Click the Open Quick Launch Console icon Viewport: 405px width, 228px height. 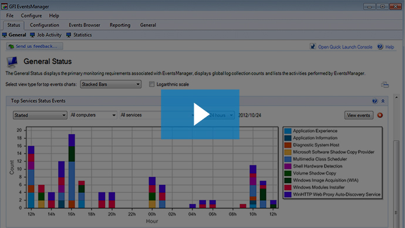click(x=312, y=47)
